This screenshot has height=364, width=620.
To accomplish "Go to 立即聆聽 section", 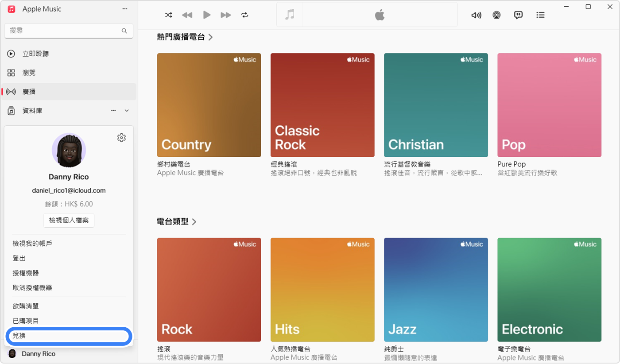I will click(69, 54).
